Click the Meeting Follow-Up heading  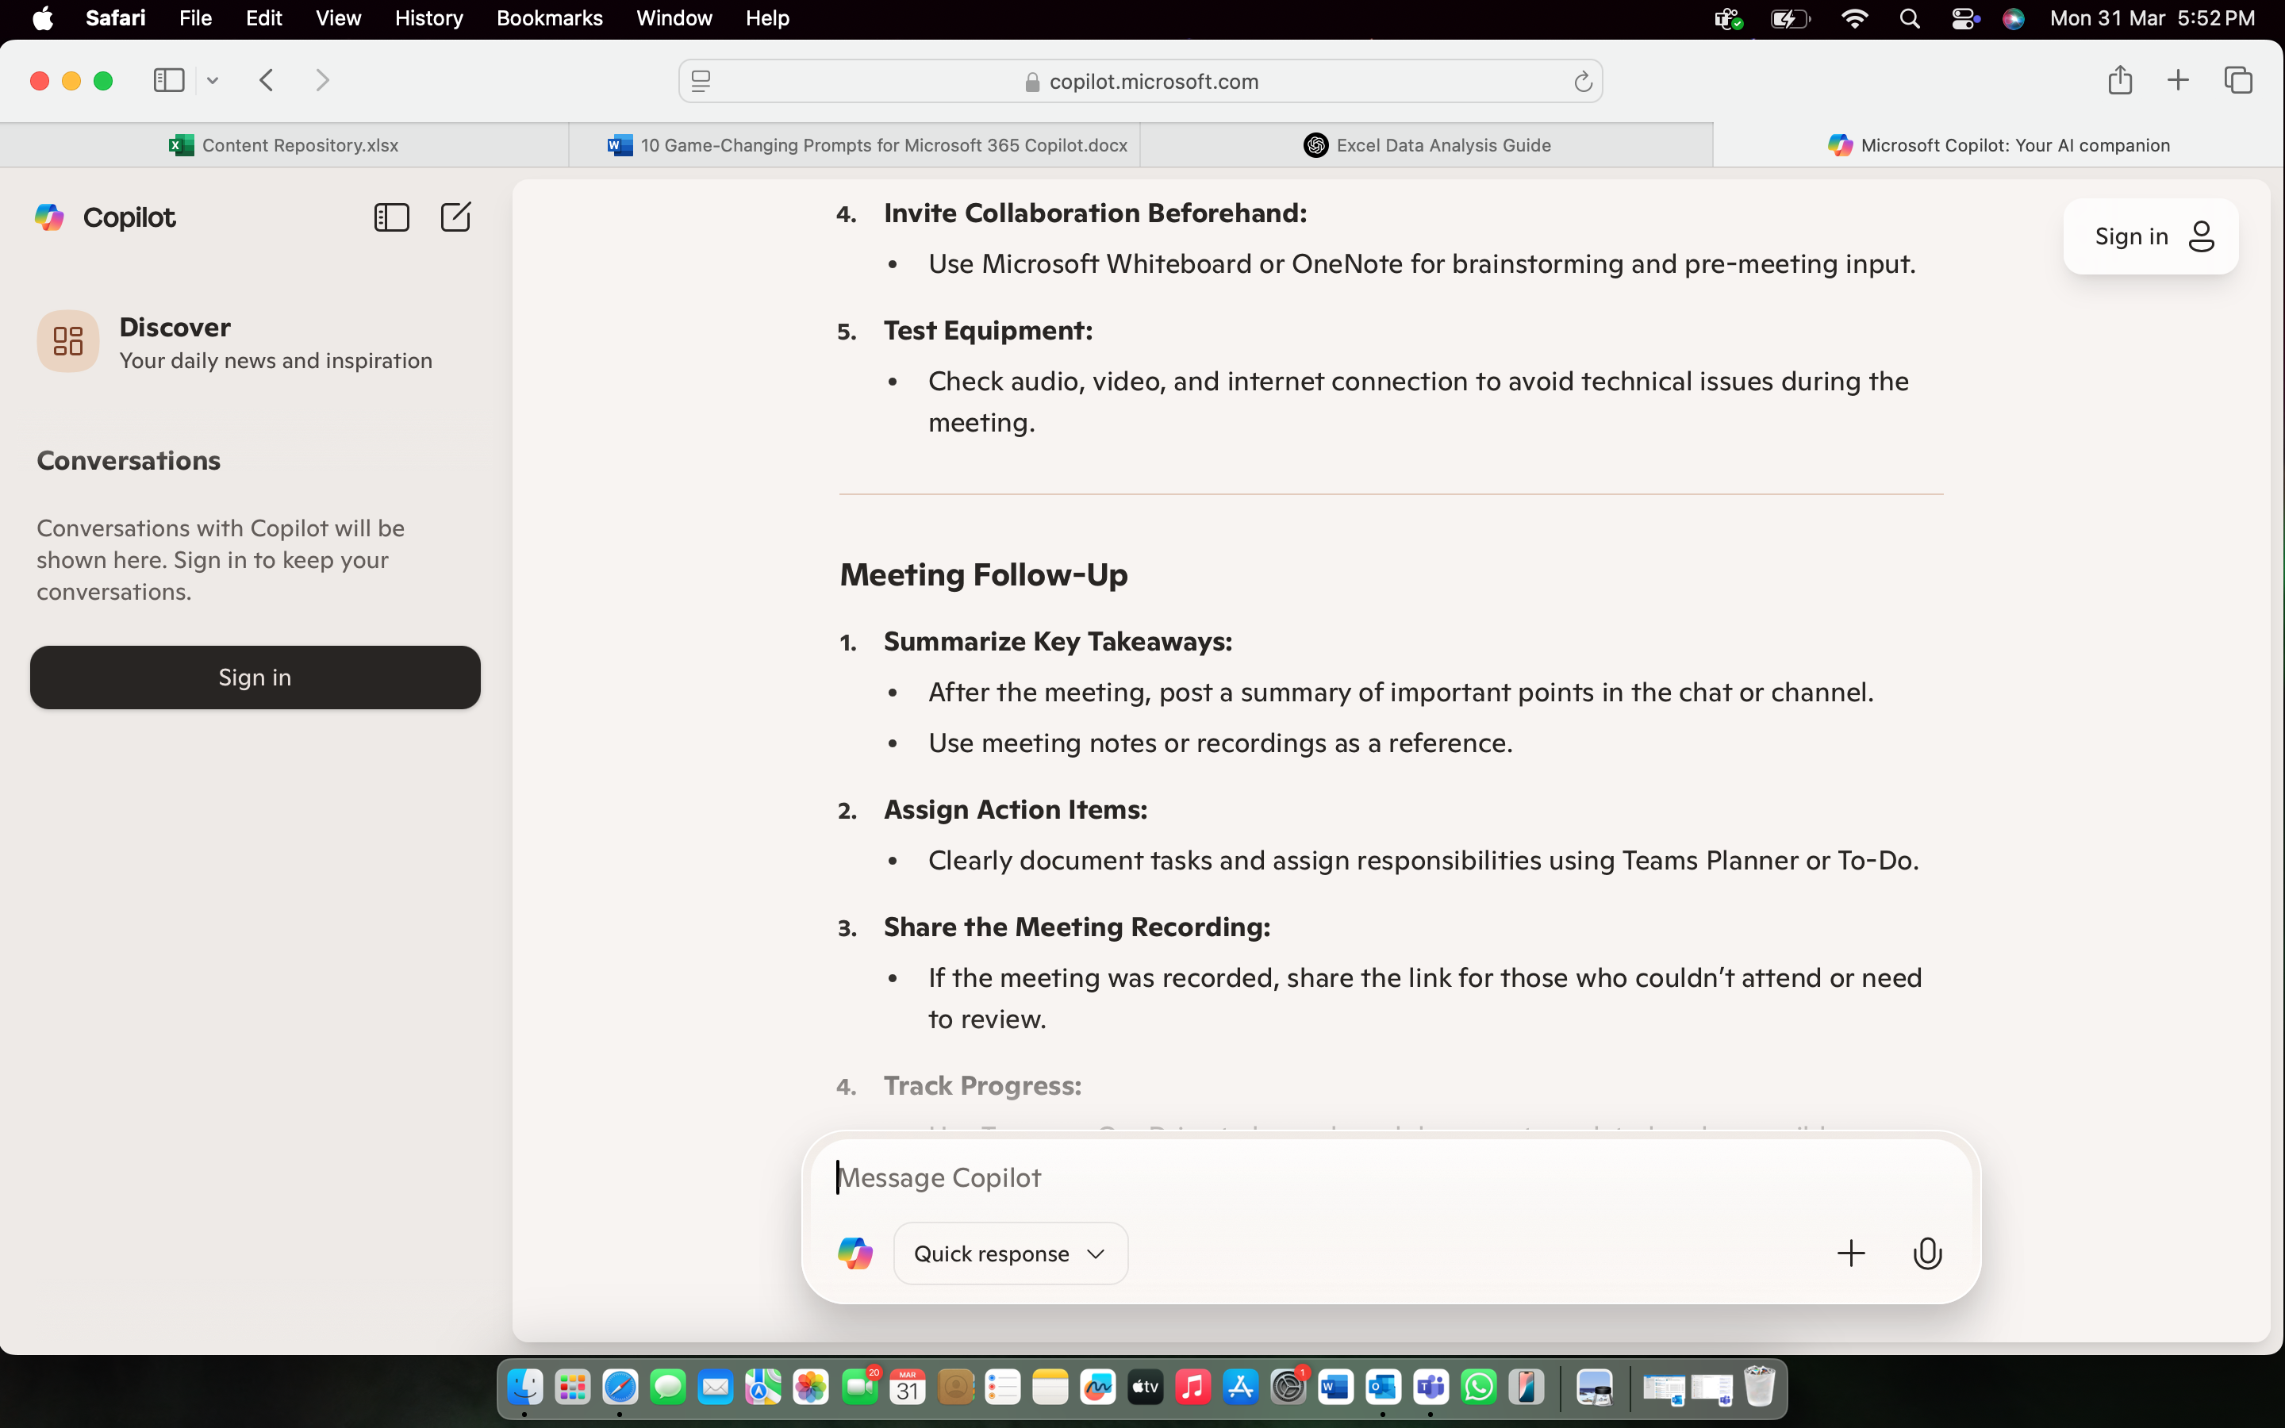[983, 574]
